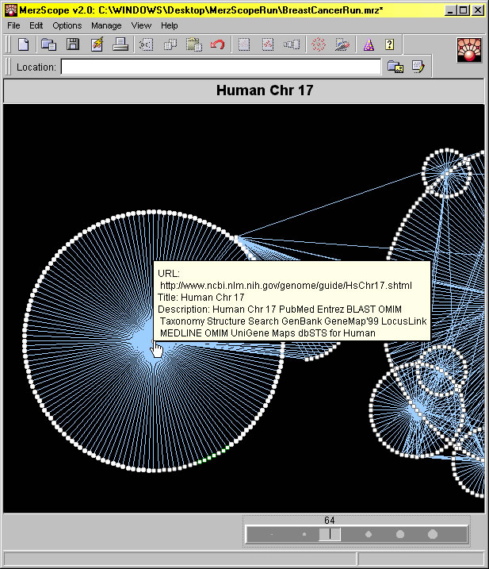Click inside the Location text field

(221, 67)
